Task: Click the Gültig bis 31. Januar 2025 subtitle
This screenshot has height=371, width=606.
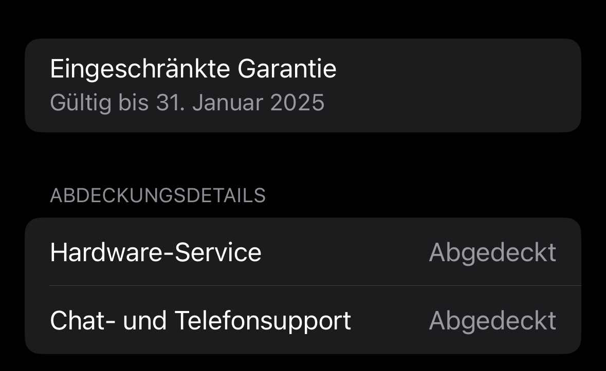Action: pos(187,103)
